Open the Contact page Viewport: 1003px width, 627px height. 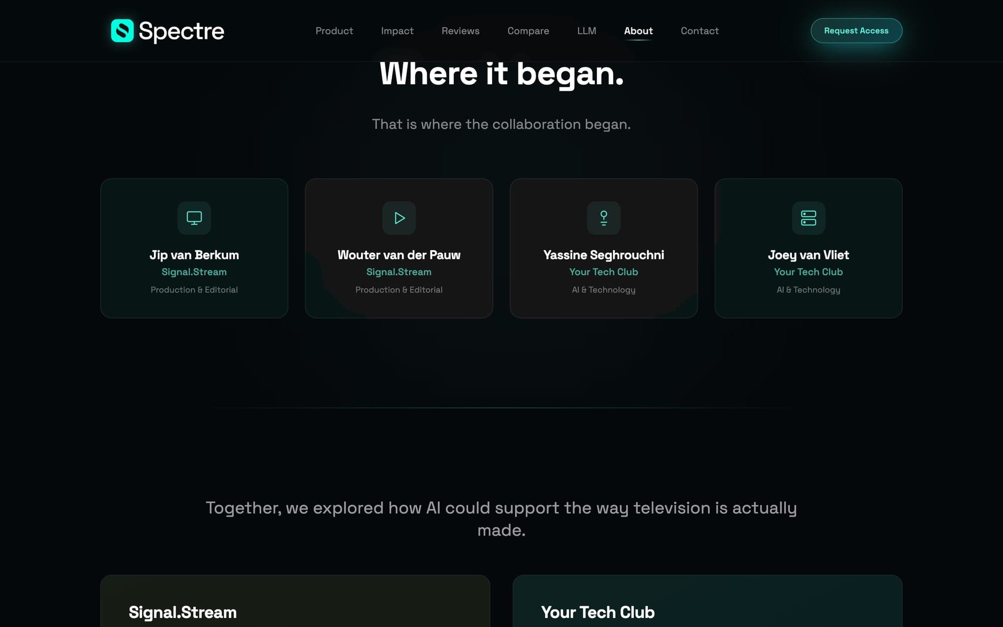click(700, 31)
